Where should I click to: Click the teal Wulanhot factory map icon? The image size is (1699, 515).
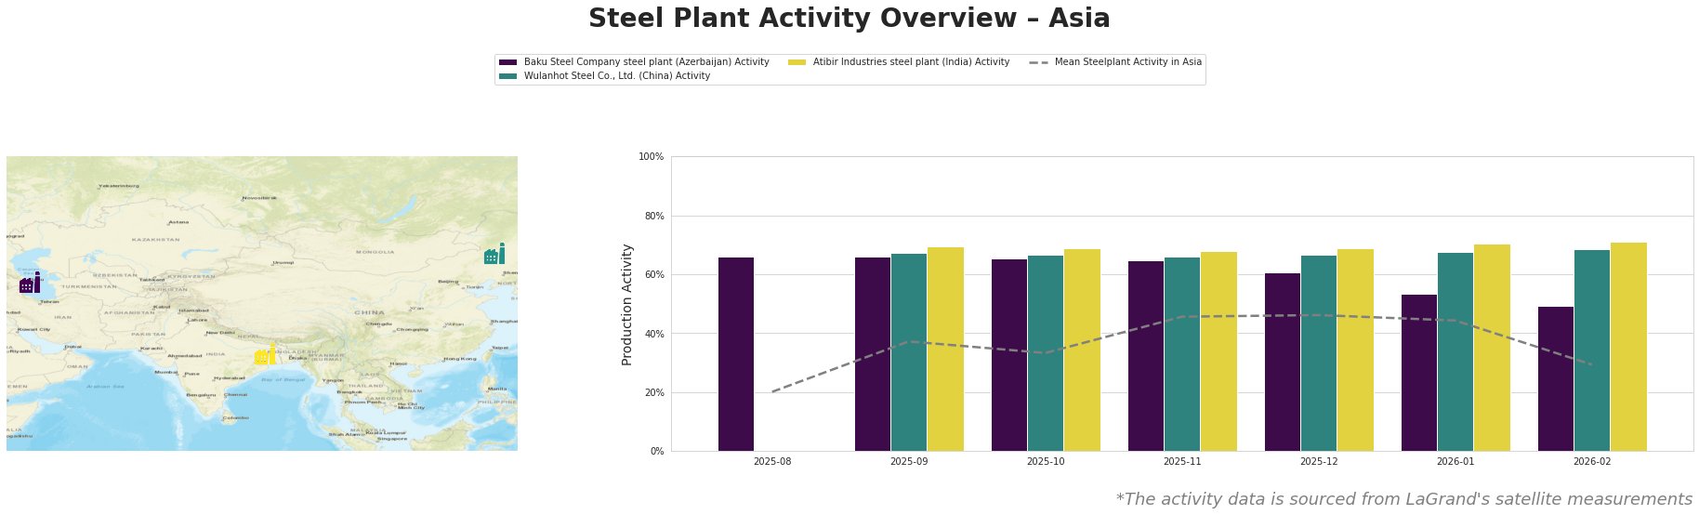click(x=494, y=254)
